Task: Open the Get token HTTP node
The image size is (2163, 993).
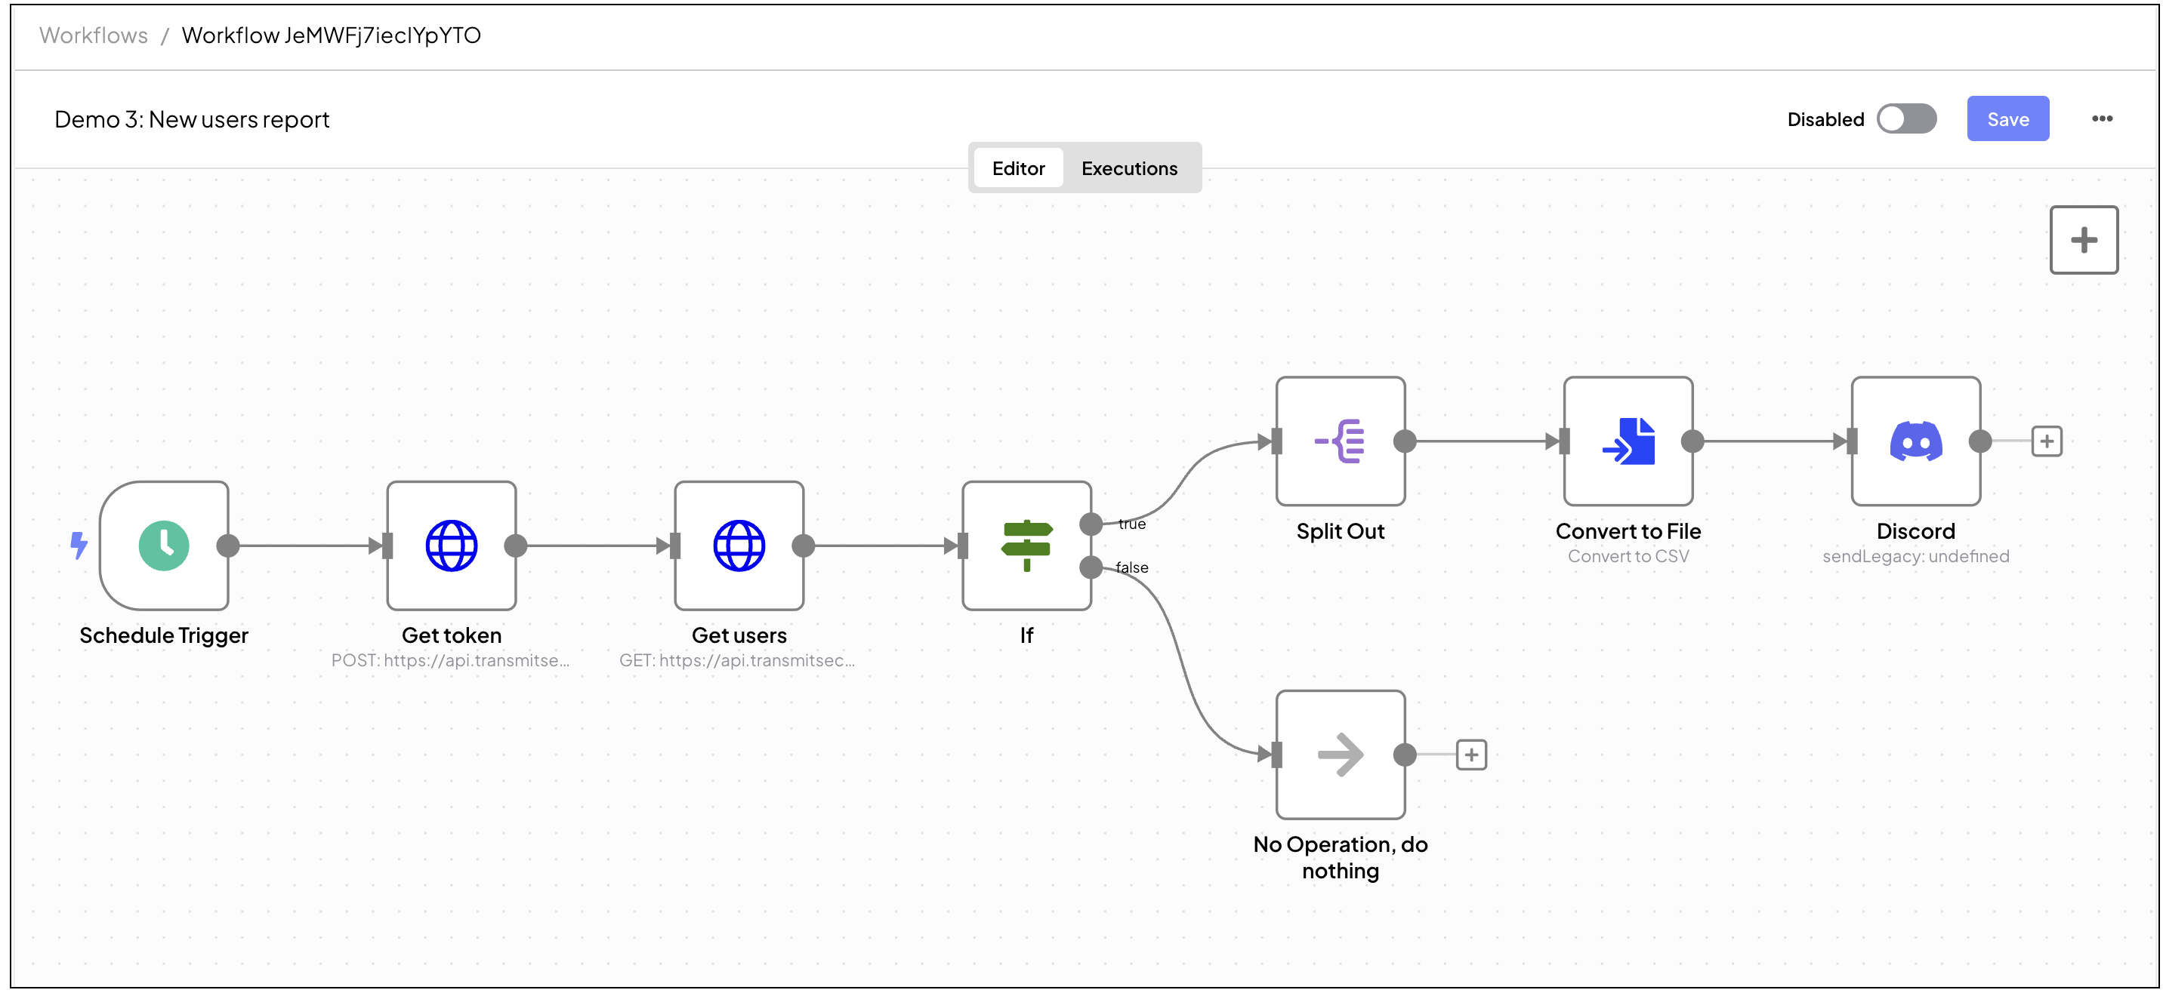Action: tap(452, 546)
